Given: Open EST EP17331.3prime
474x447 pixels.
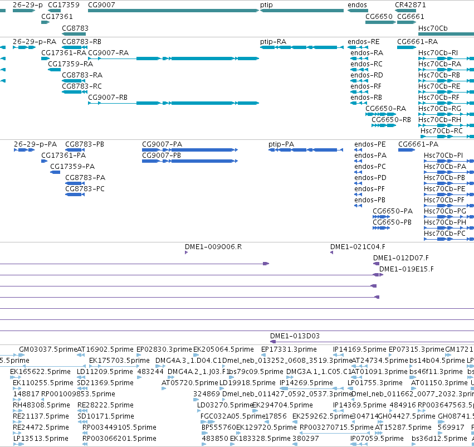Looking at the screenshot, I should point(289,349).
